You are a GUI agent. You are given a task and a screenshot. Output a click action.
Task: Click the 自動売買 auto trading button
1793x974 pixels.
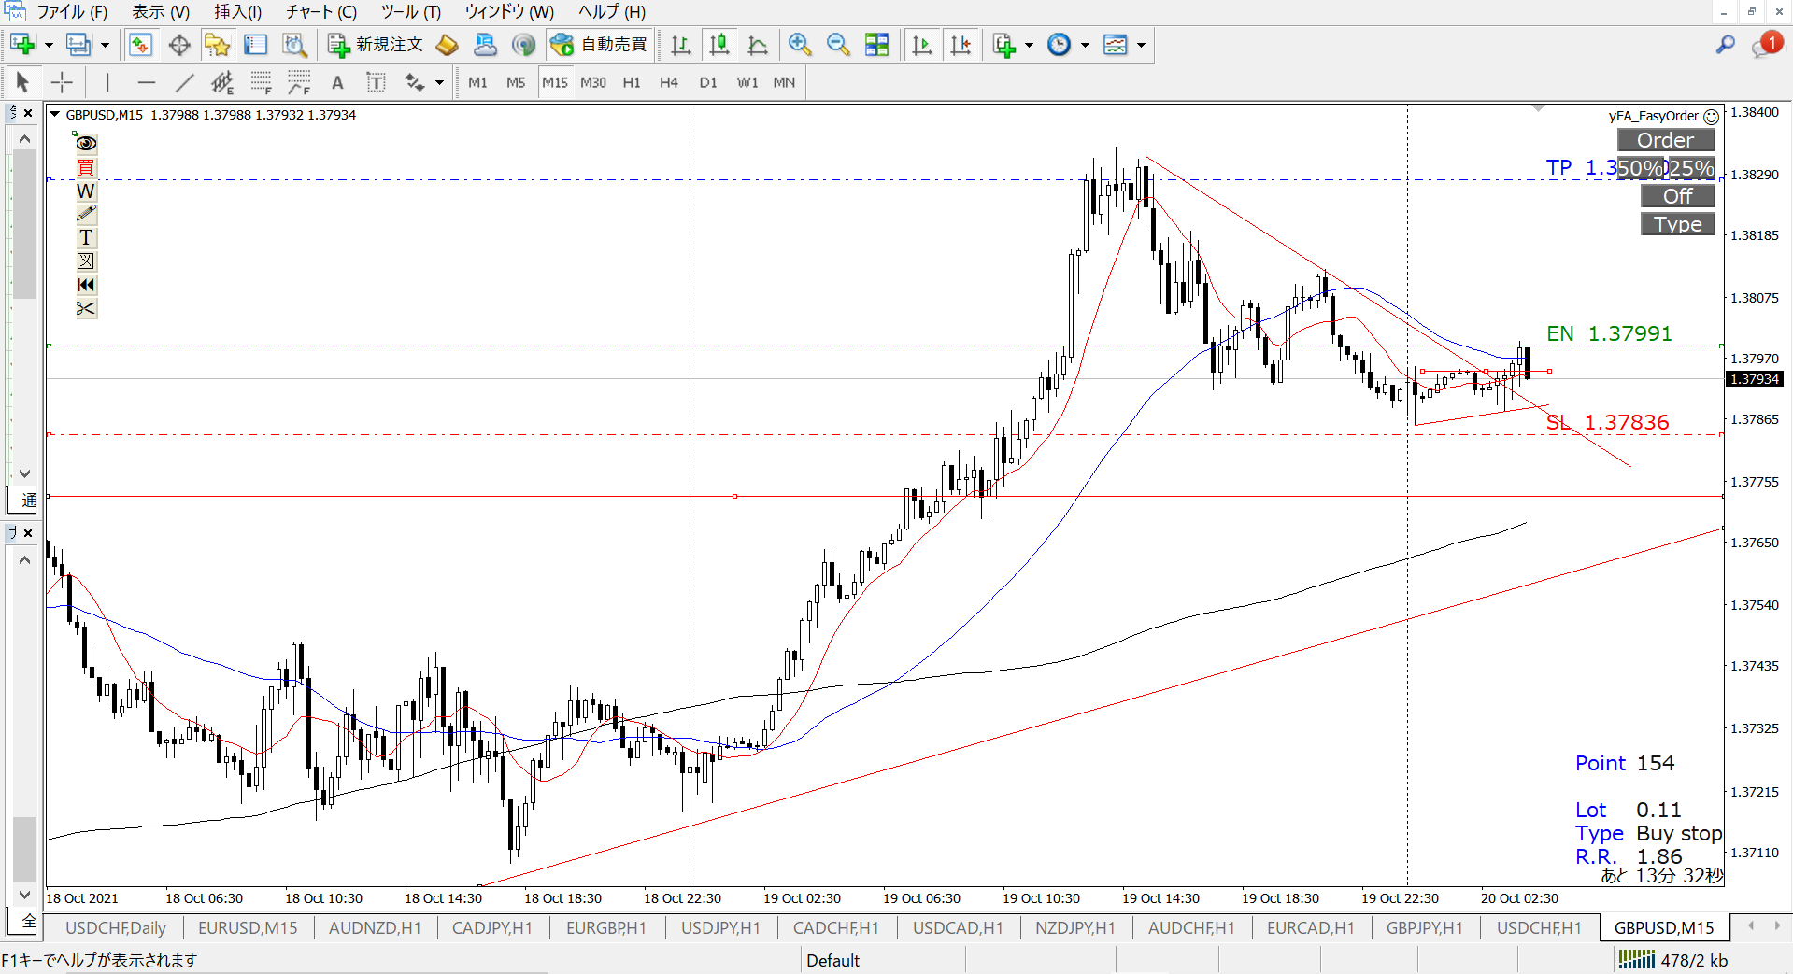click(599, 44)
